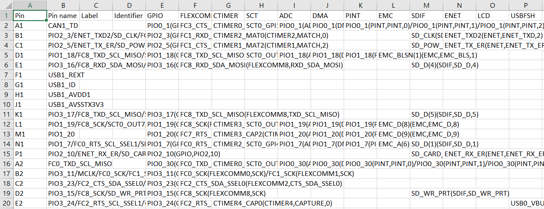Select column E header
This screenshot has height=209, width=544.
[x=162, y=6]
